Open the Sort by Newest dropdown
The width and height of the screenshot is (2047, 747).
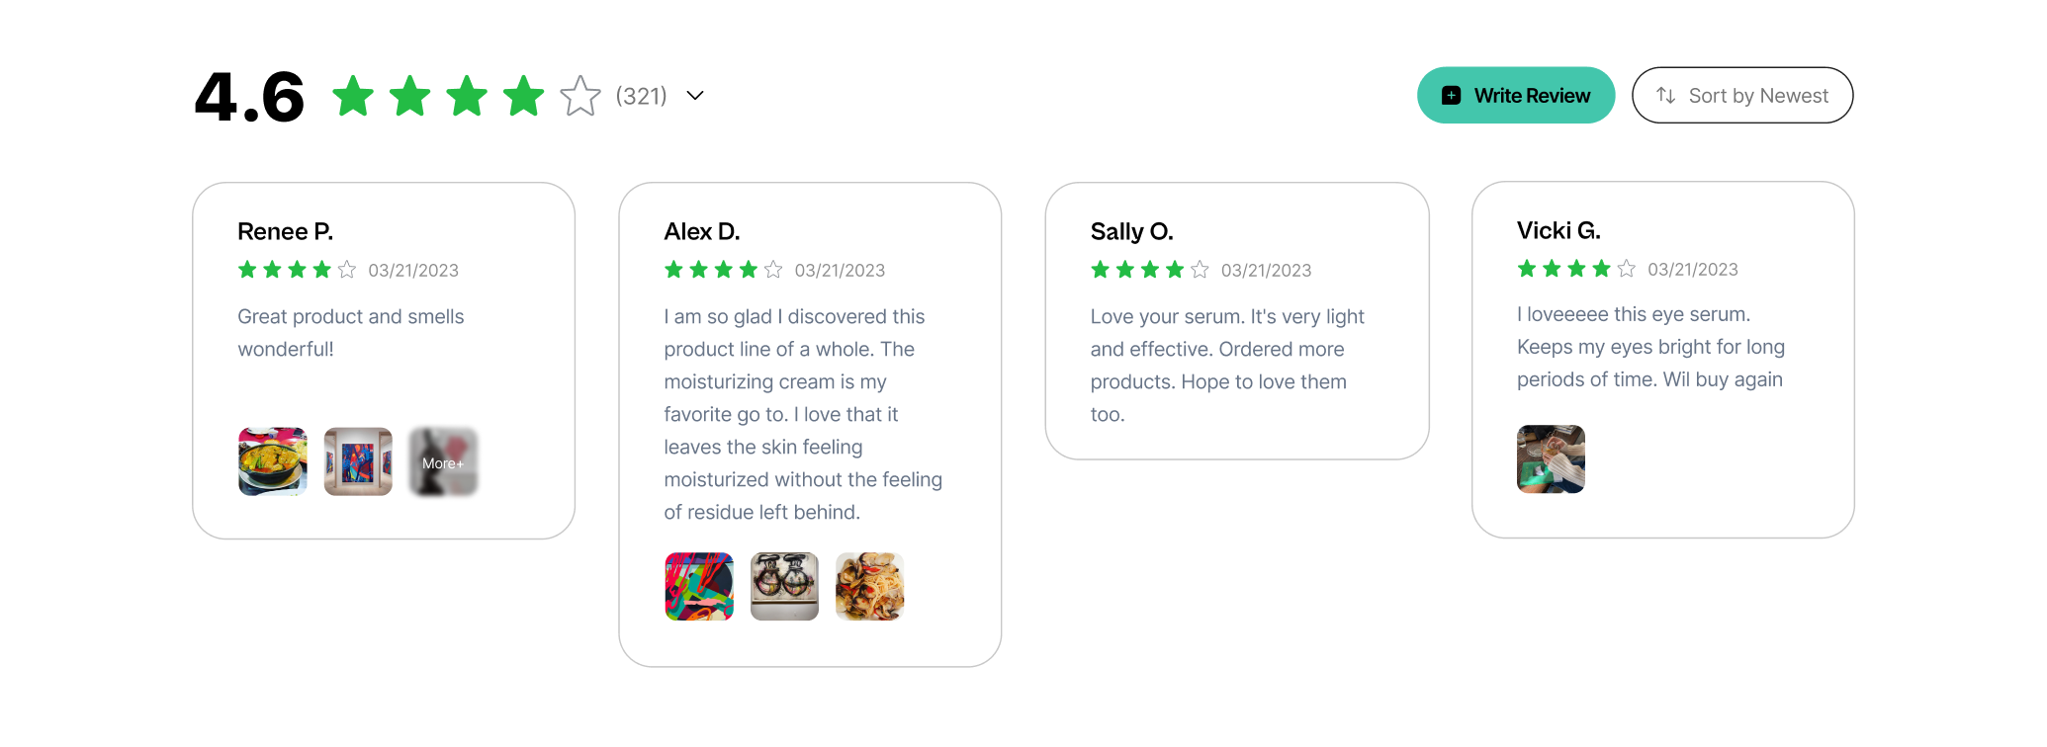tap(1742, 96)
